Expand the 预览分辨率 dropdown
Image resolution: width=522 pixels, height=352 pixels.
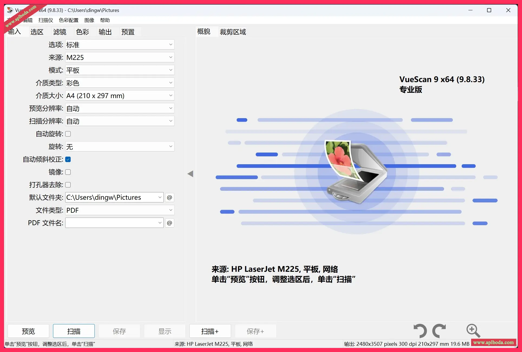click(120, 108)
